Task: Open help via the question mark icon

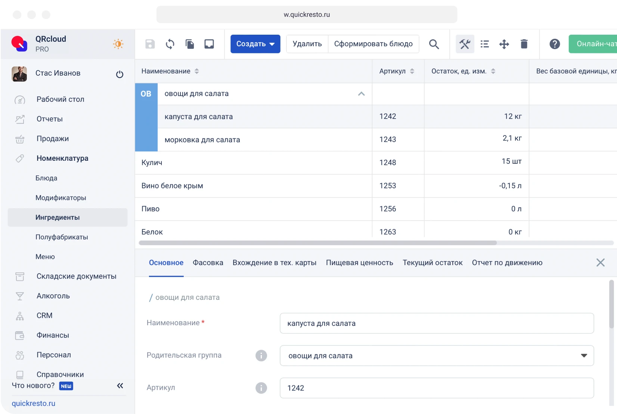Action: click(555, 44)
